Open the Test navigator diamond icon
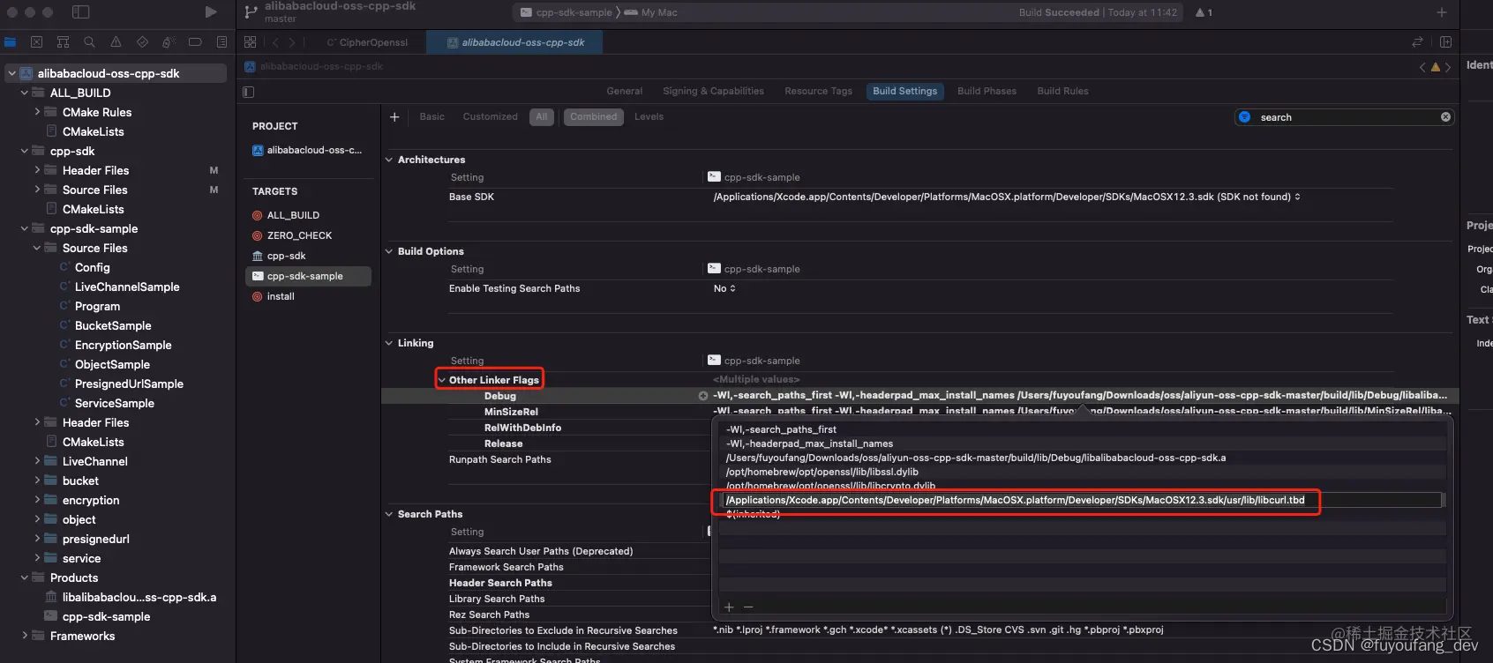The image size is (1493, 663). point(142,41)
